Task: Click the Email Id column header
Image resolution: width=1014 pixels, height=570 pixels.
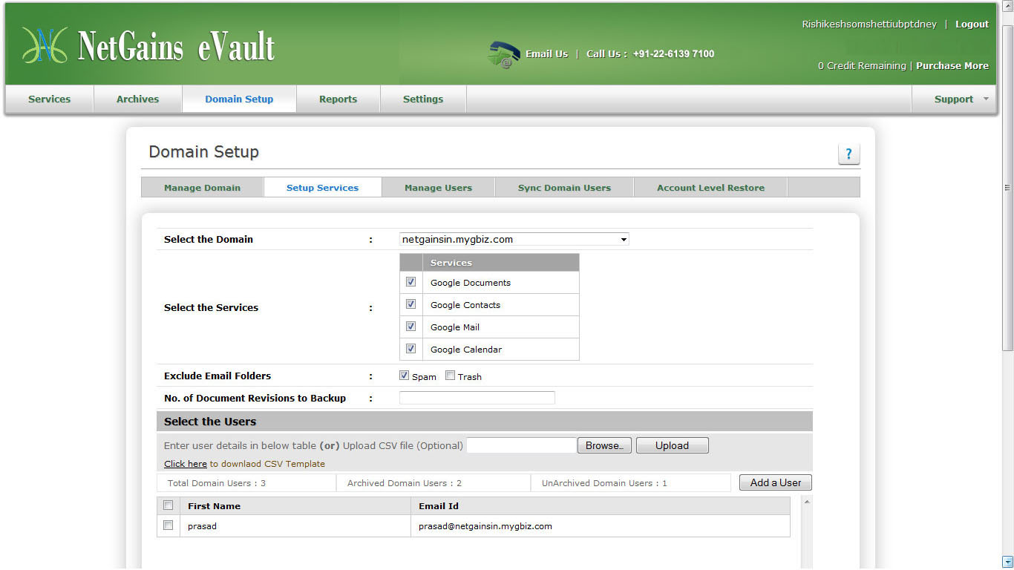Action: pos(601,505)
